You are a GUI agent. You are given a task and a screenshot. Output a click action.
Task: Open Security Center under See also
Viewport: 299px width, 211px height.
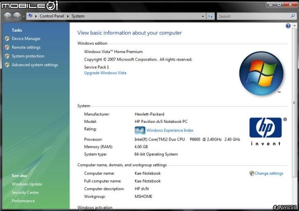point(25,192)
